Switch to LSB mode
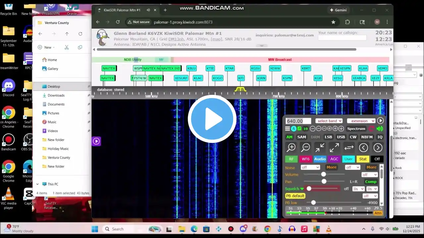The image size is (424, 238). click(328, 137)
